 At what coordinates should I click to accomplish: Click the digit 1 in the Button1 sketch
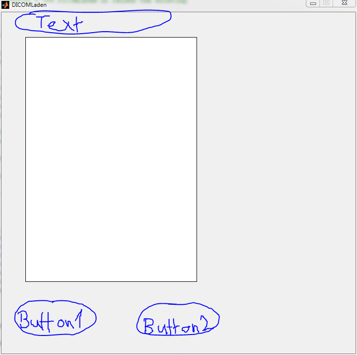pyautogui.click(x=79, y=319)
